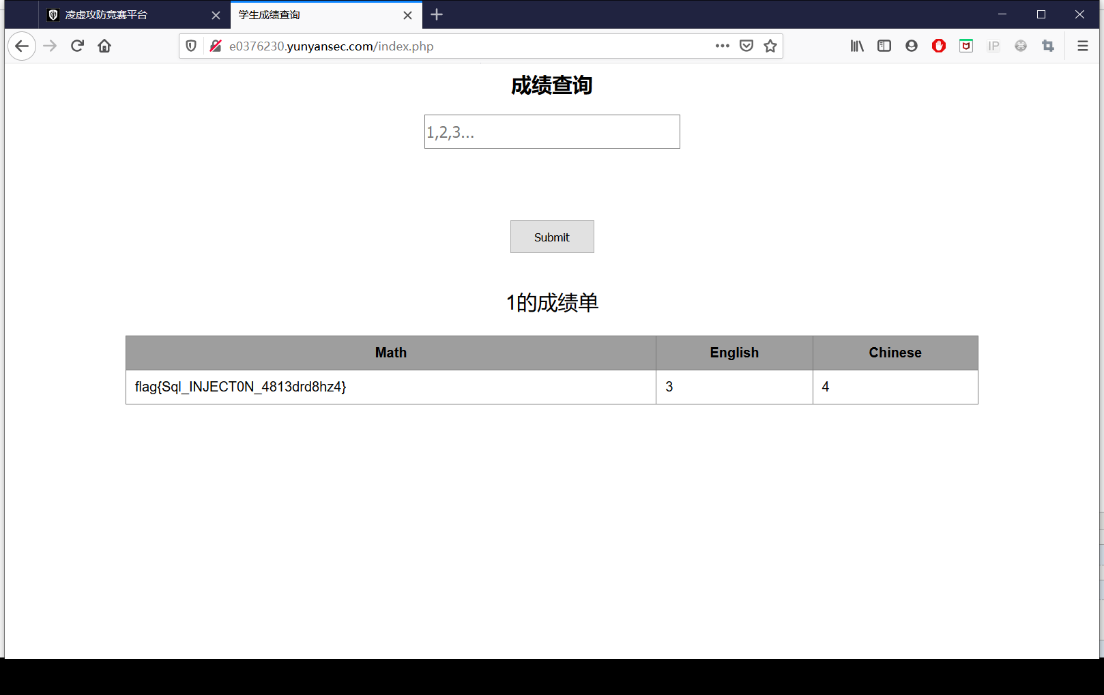Maximize the Firefox window

pyautogui.click(x=1041, y=14)
